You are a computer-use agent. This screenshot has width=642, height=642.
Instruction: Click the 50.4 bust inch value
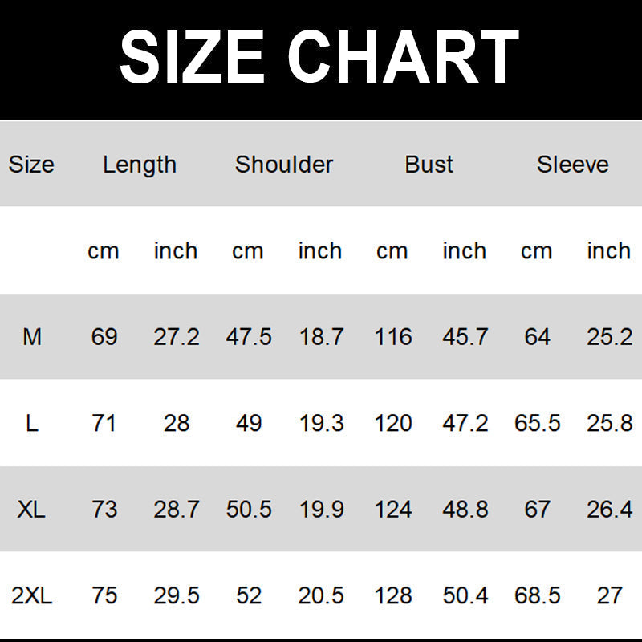click(x=465, y=595)
